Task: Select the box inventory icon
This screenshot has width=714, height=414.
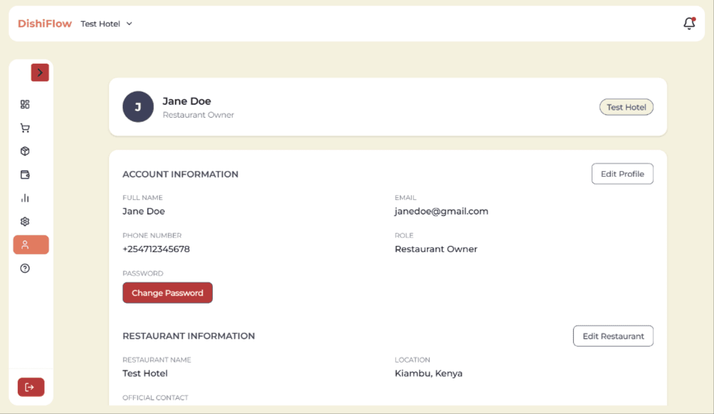Action: pos(25,151)
